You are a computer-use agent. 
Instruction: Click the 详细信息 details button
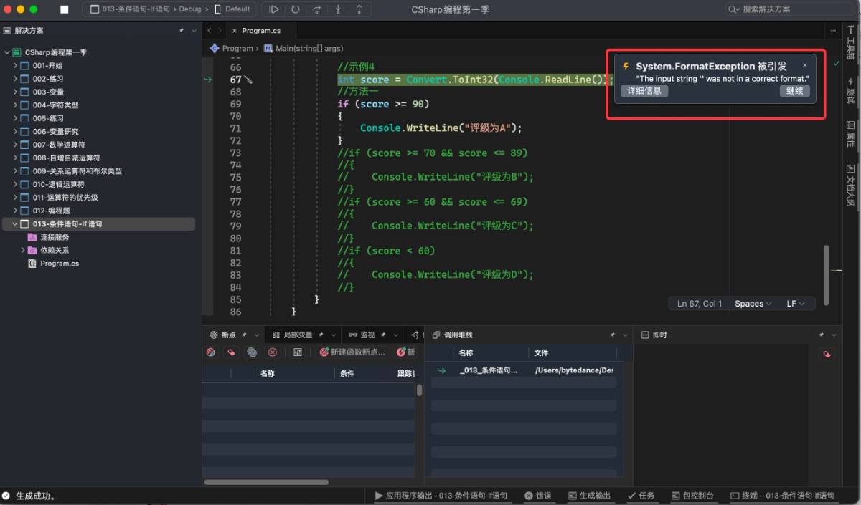point(644,91)
